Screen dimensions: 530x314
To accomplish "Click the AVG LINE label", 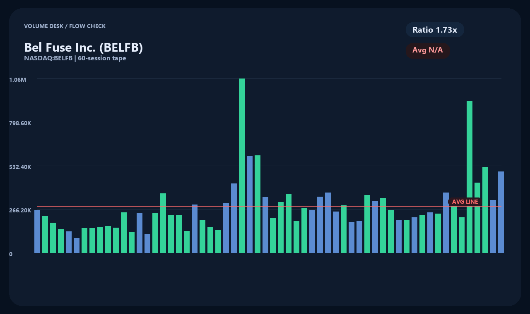I will 465,202.
